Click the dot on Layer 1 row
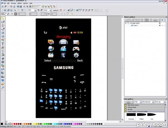The width and height of the screenshot is (168, 128). pos(160,25)
